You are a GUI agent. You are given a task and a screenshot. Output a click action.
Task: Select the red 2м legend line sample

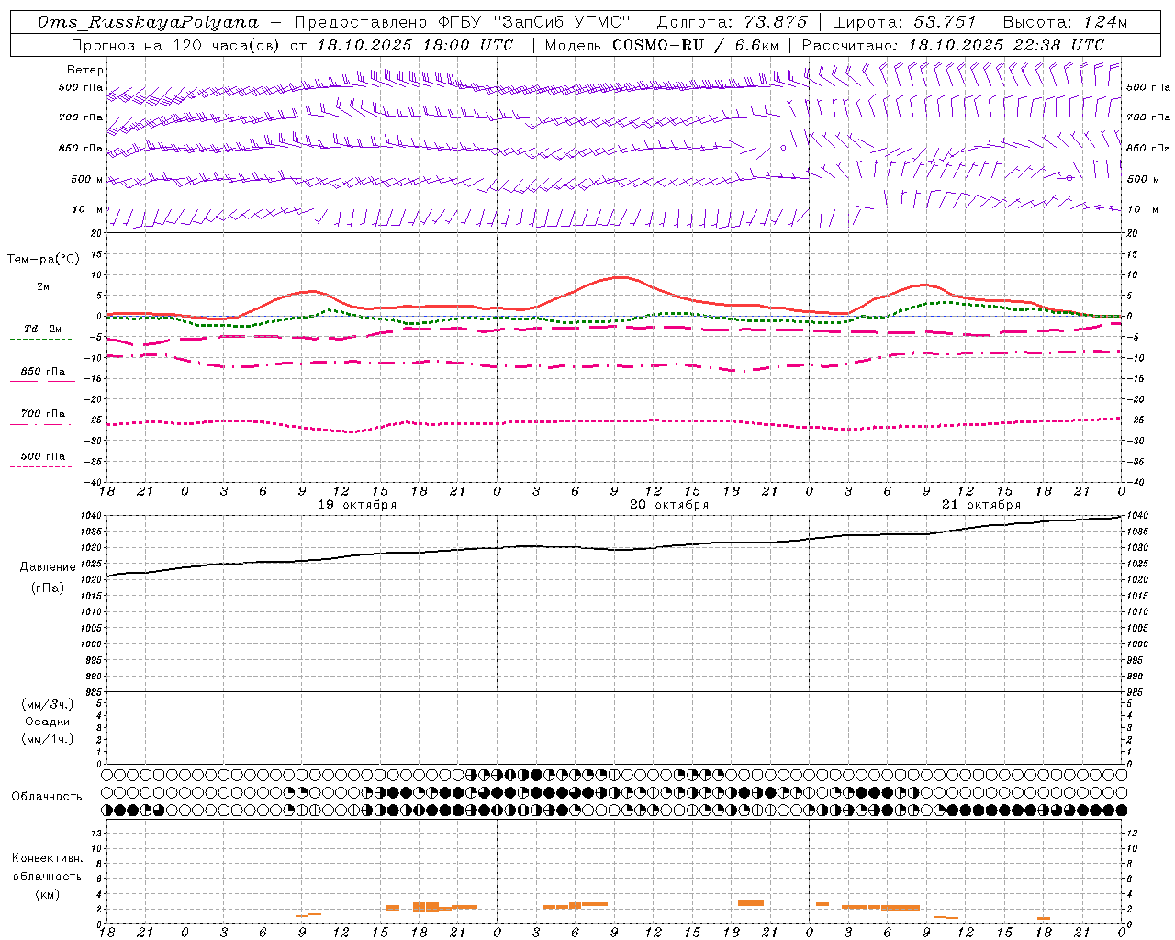42,297
